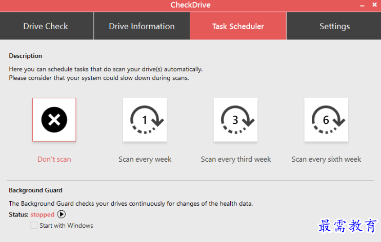Enable the Start with Windows checkbox
Image resolution: width=381 pixels, height=242 pixels.
34,225
